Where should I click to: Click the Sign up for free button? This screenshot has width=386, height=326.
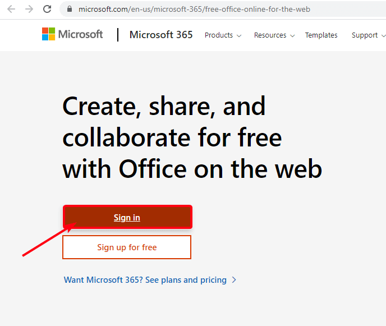pyautogui.click(x=127, y=247)
